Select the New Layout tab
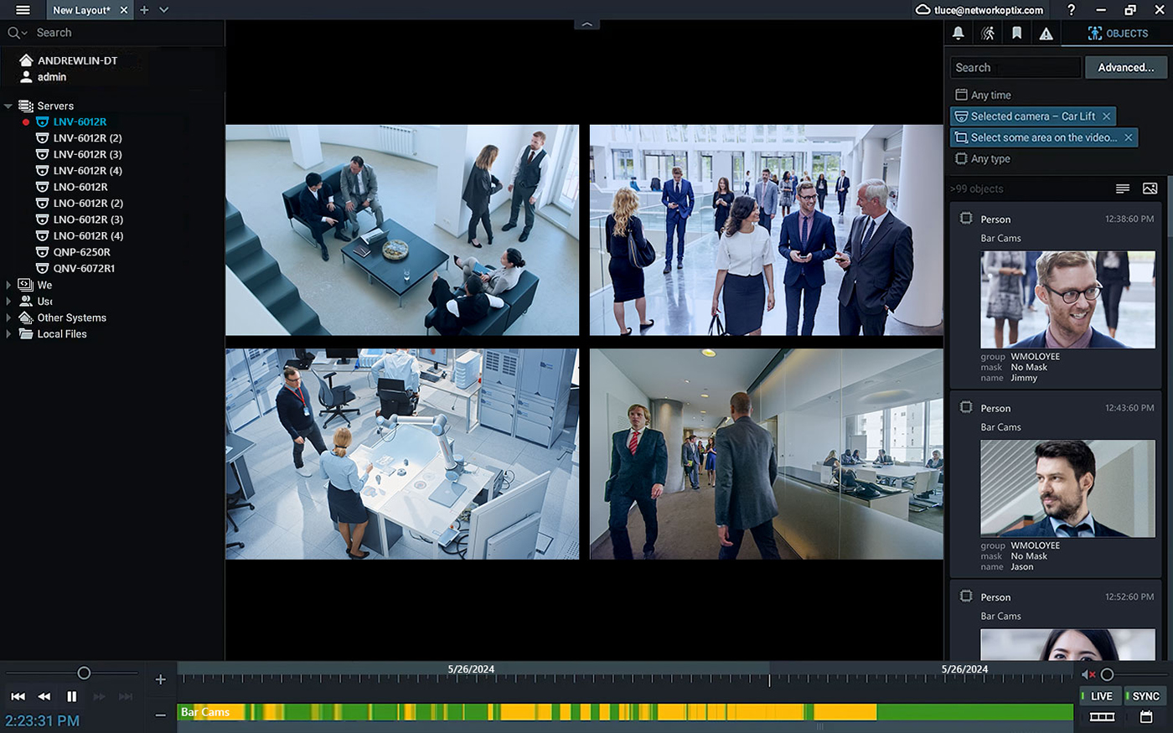Viewport: 1173px width, 733px height. point(80,10)
